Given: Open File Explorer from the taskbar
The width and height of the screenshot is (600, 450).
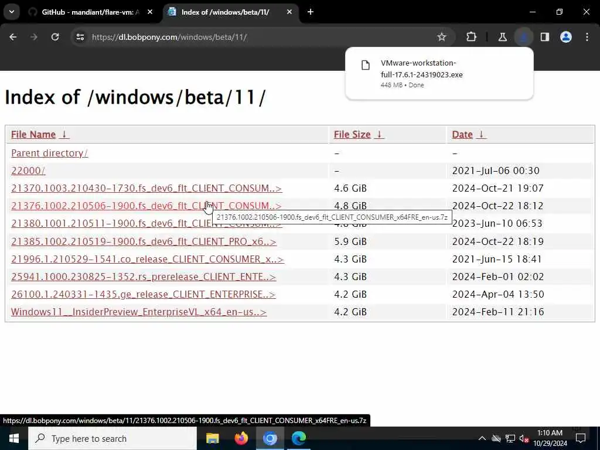Looking at the screenshot, I should pos(212,438).
